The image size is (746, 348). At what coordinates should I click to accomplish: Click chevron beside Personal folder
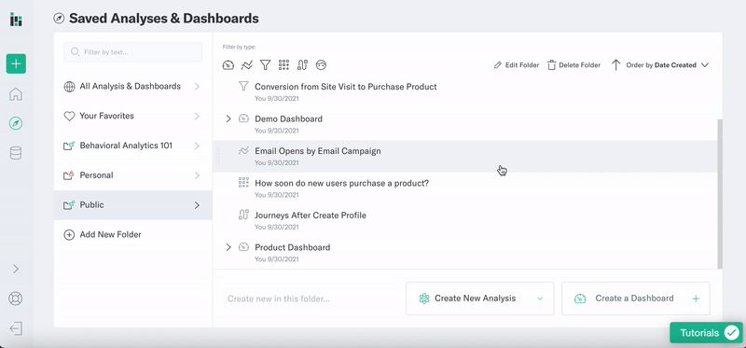[x=197, y=175]
